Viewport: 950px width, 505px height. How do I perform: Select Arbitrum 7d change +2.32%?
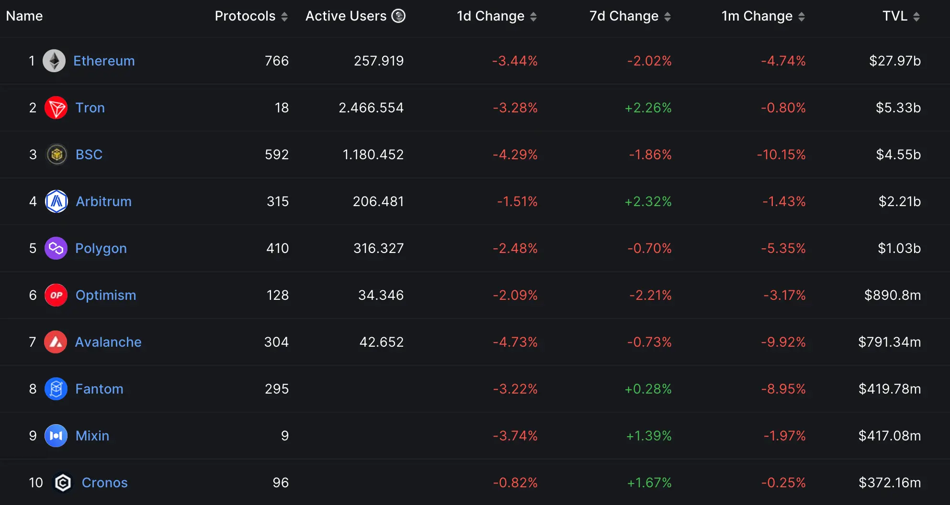pos(648,201)
